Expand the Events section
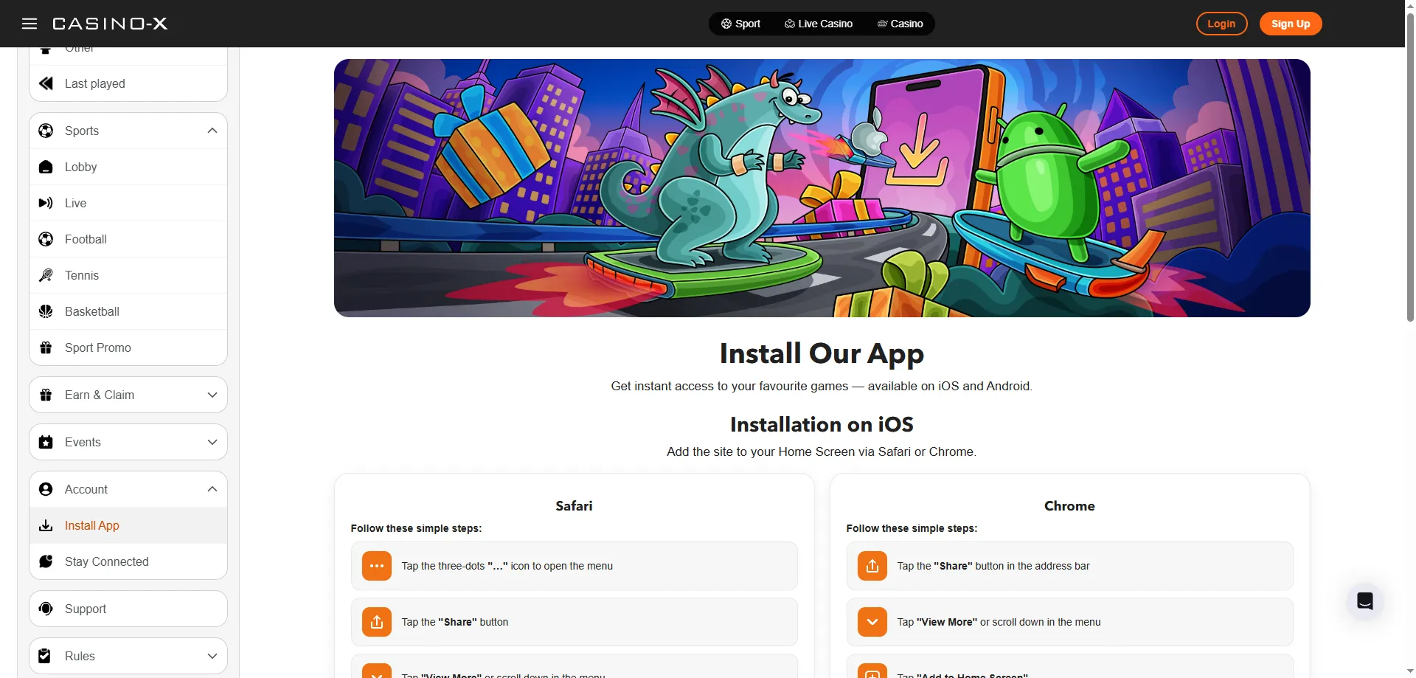Screen dimensions: 1416x678 point(128,442)
